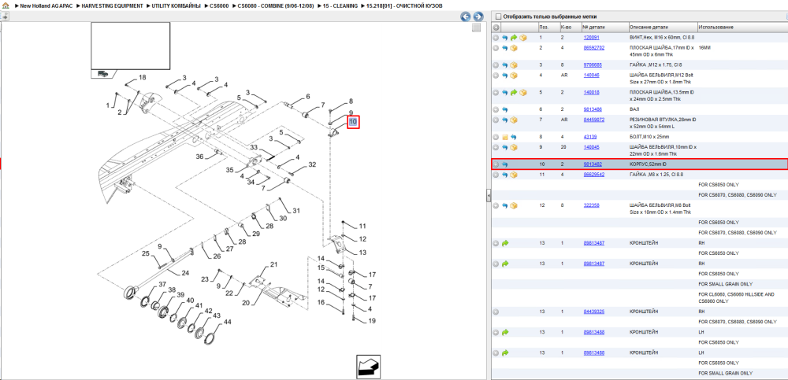The image size is (788, 380).
Task: Select callout 44 in the diagram
Action: tap(227, 321)
